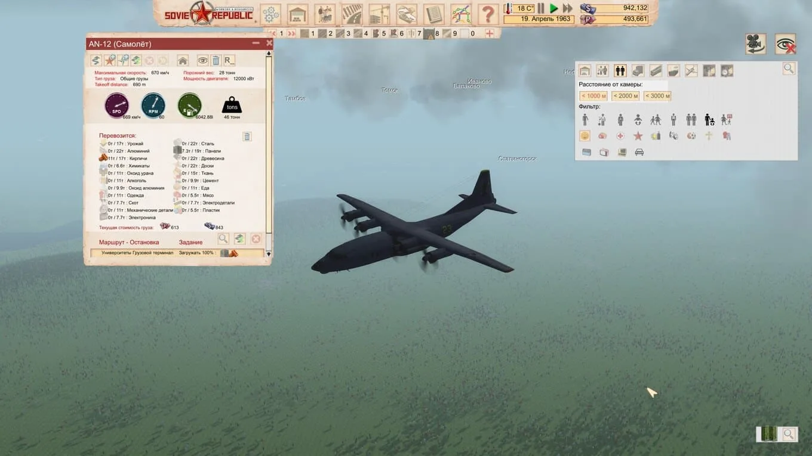Toggle the happiness smiley filter

pyautogui.click(x=585, y=136)
